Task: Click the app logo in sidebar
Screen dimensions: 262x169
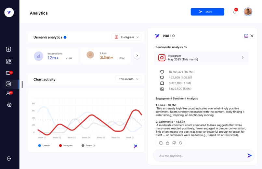Action: pyautogui.click(x=9, y=12)
